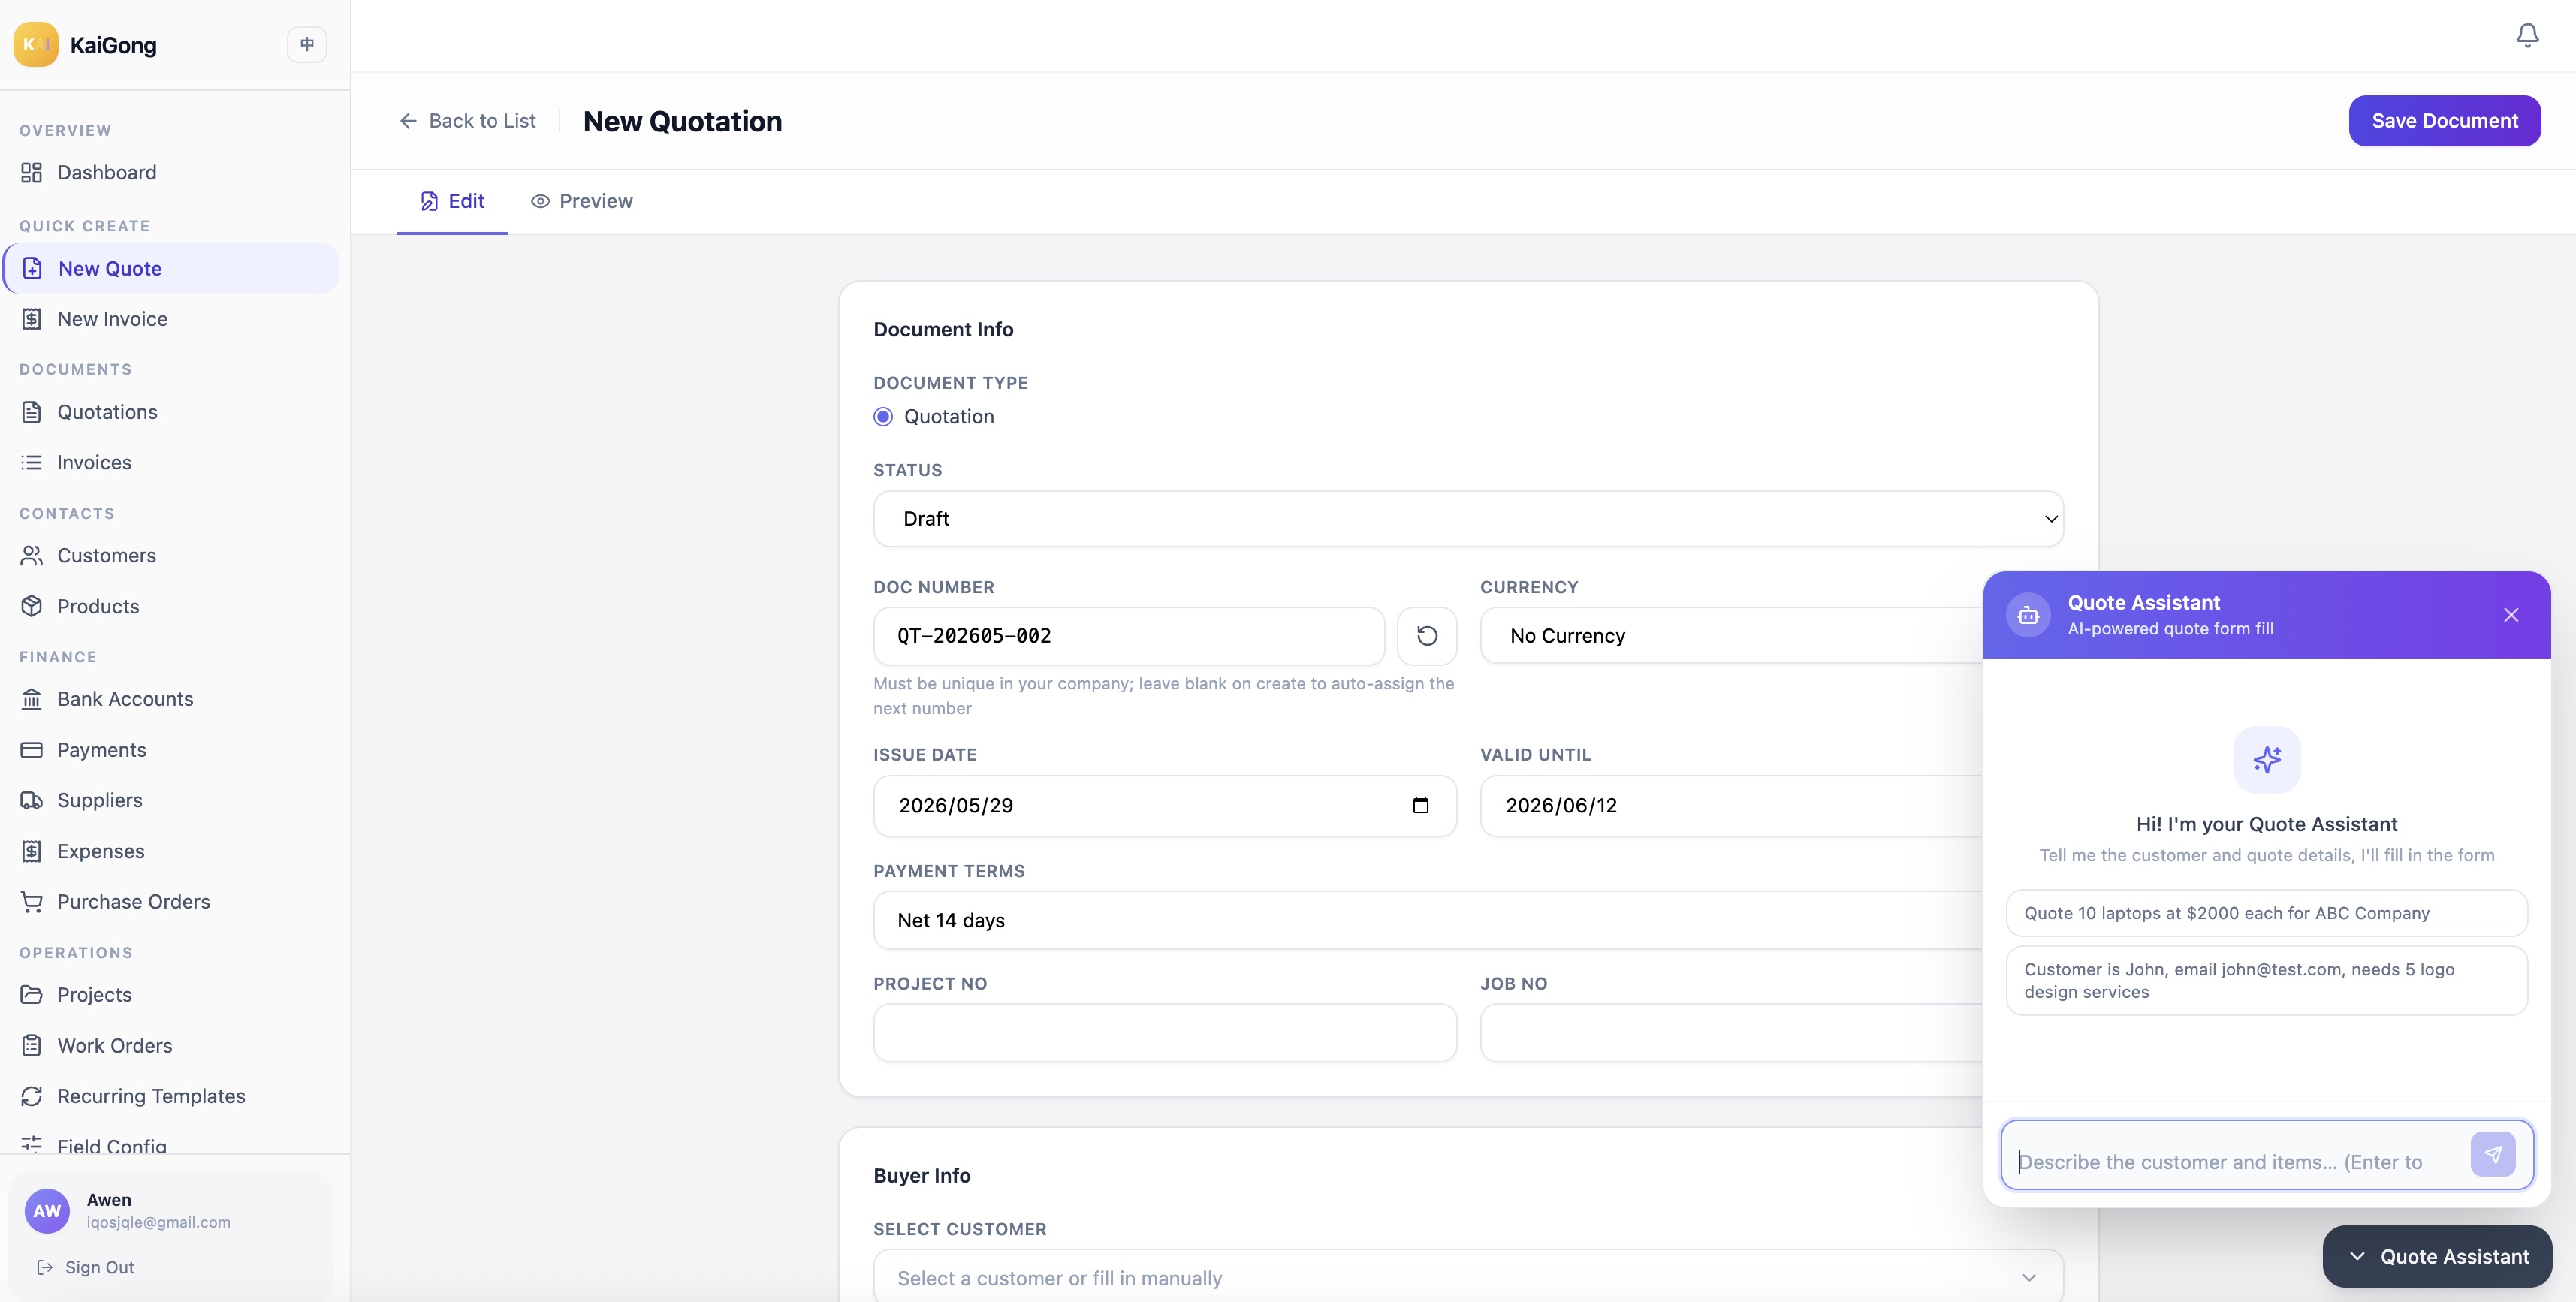Click the Valid Until date field
This screenshot has height=1302, width=2576.
click(1731, 806)
